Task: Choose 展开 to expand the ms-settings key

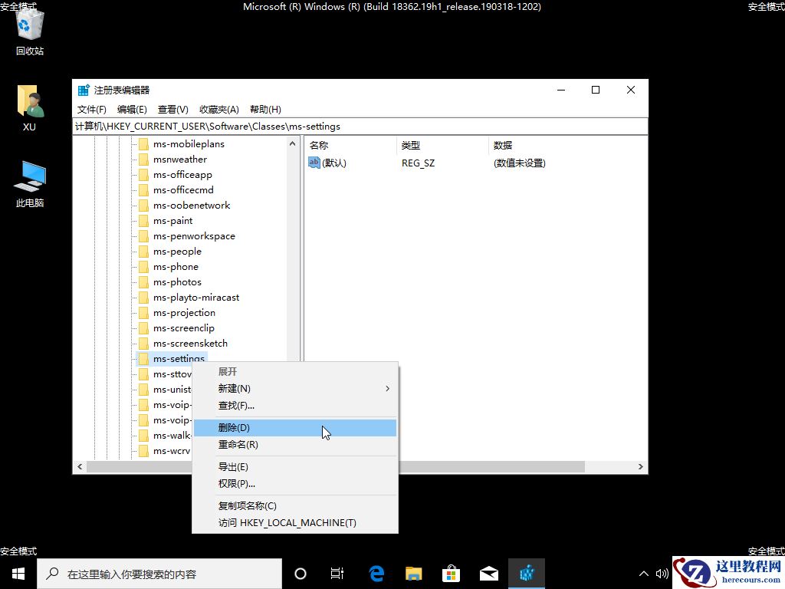Action: 228,371
